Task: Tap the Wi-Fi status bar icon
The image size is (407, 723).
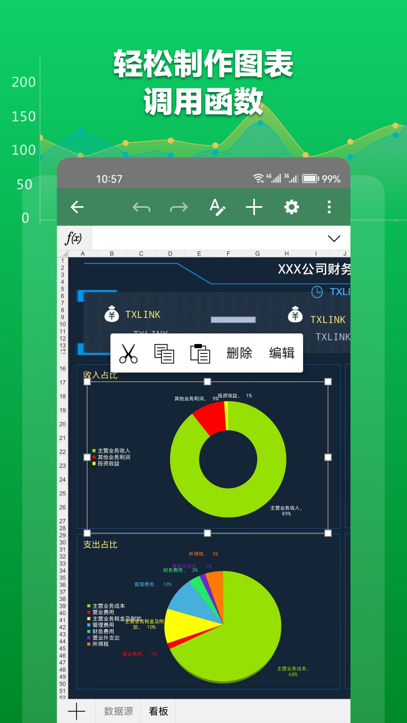Action: [x=258, y=178]
